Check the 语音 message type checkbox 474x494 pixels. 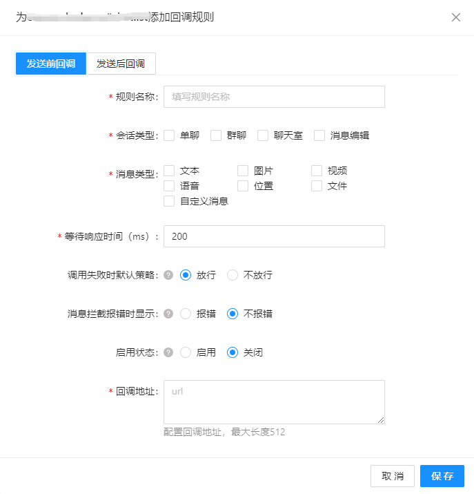(x=169, y=186)
